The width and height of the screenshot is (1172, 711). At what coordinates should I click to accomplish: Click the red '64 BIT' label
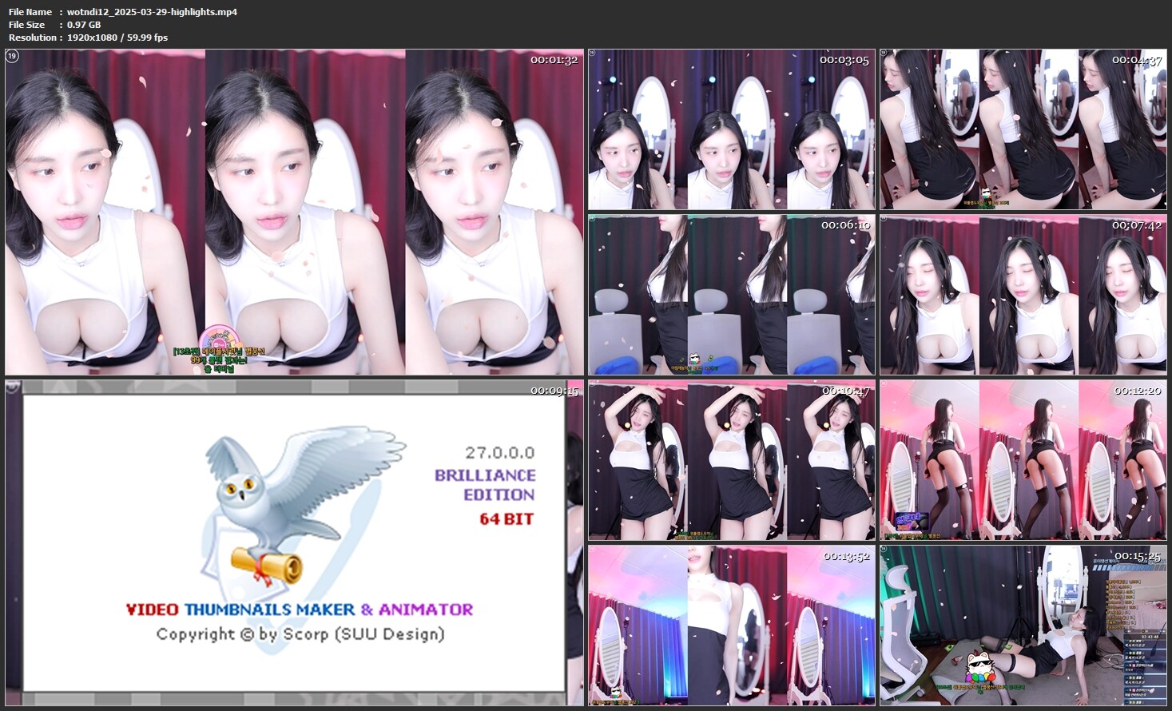(x=507, y=518)
